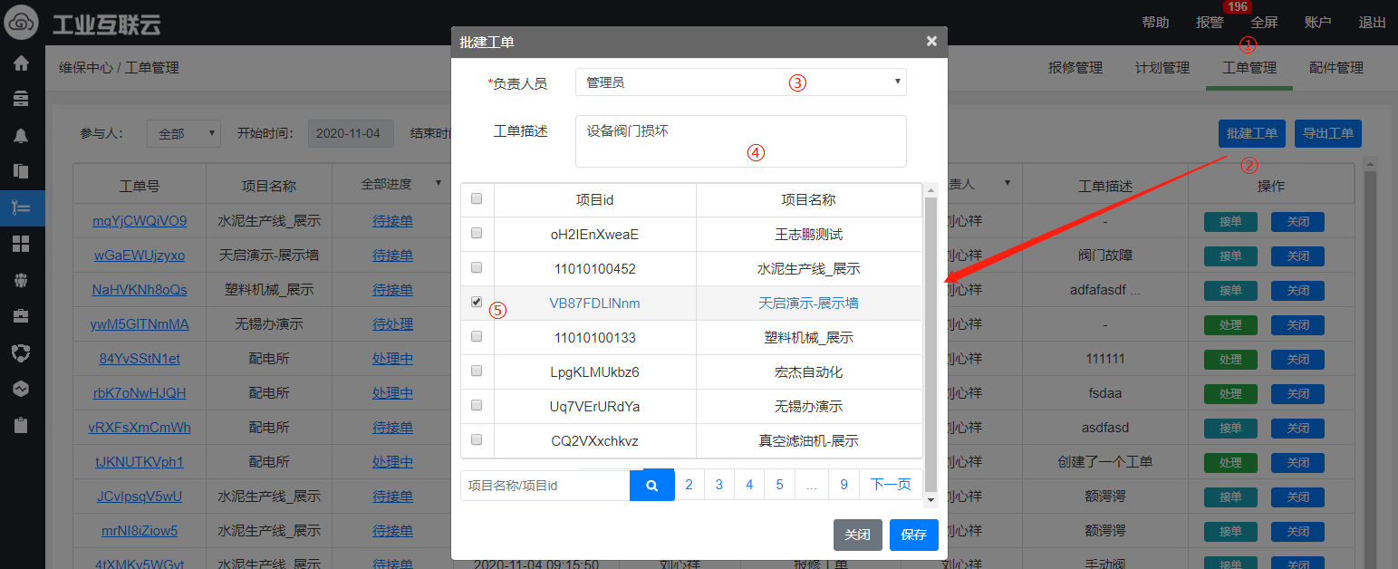Select the wrench maintenance sidebar icon
1398x569 pixels.
pyautogui.click(x=21, y=207)
